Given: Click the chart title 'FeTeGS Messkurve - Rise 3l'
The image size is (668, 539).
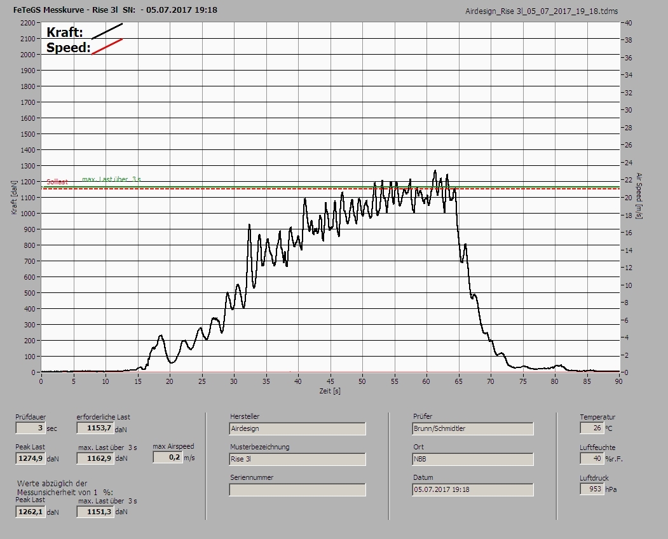Looking at the screenshot, I should pyautogui.click(x=65, y=10).
